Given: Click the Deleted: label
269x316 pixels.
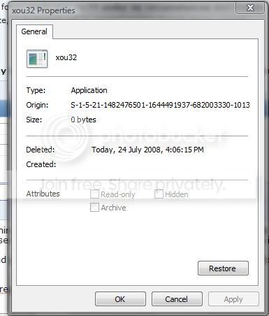Looking at the screenshot, I should [41, 150].
